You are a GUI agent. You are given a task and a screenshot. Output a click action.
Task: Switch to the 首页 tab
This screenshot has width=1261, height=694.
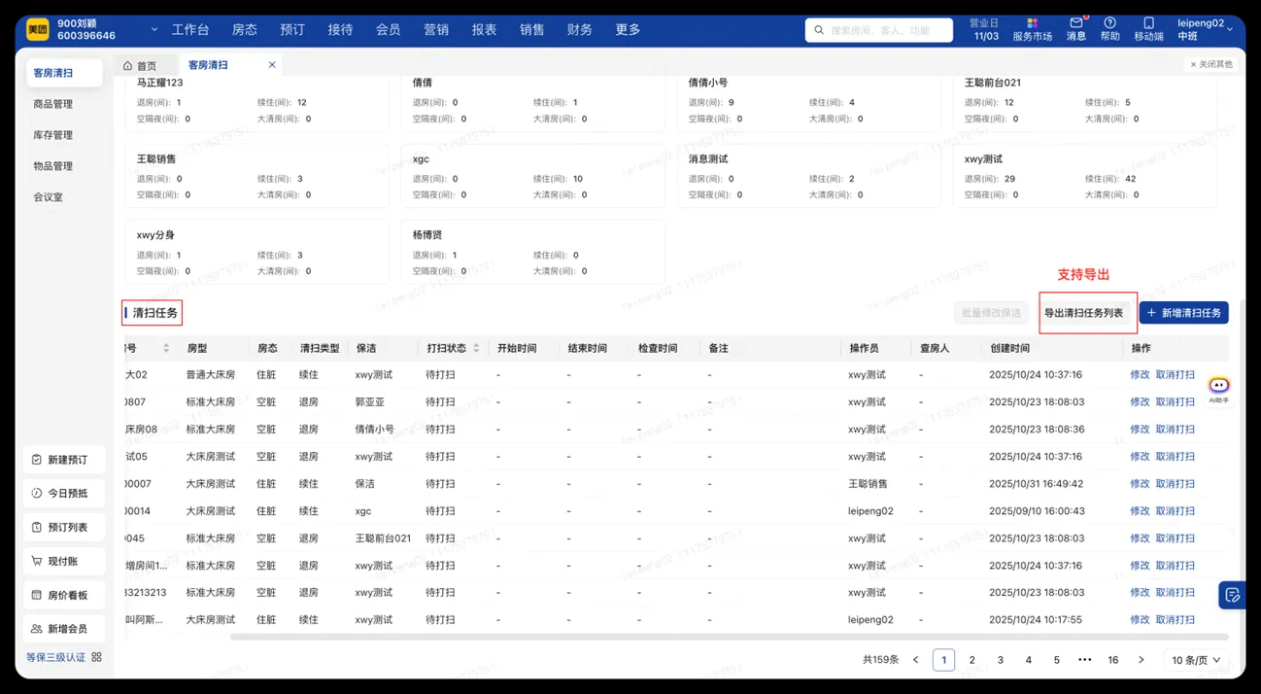point(144,65)
